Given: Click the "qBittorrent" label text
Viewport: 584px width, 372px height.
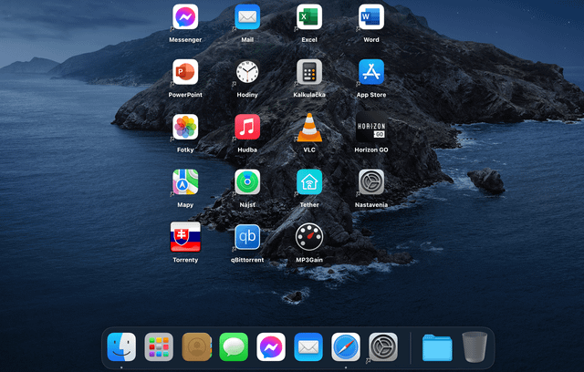Looking at the screenshot, I should (247, 260).
